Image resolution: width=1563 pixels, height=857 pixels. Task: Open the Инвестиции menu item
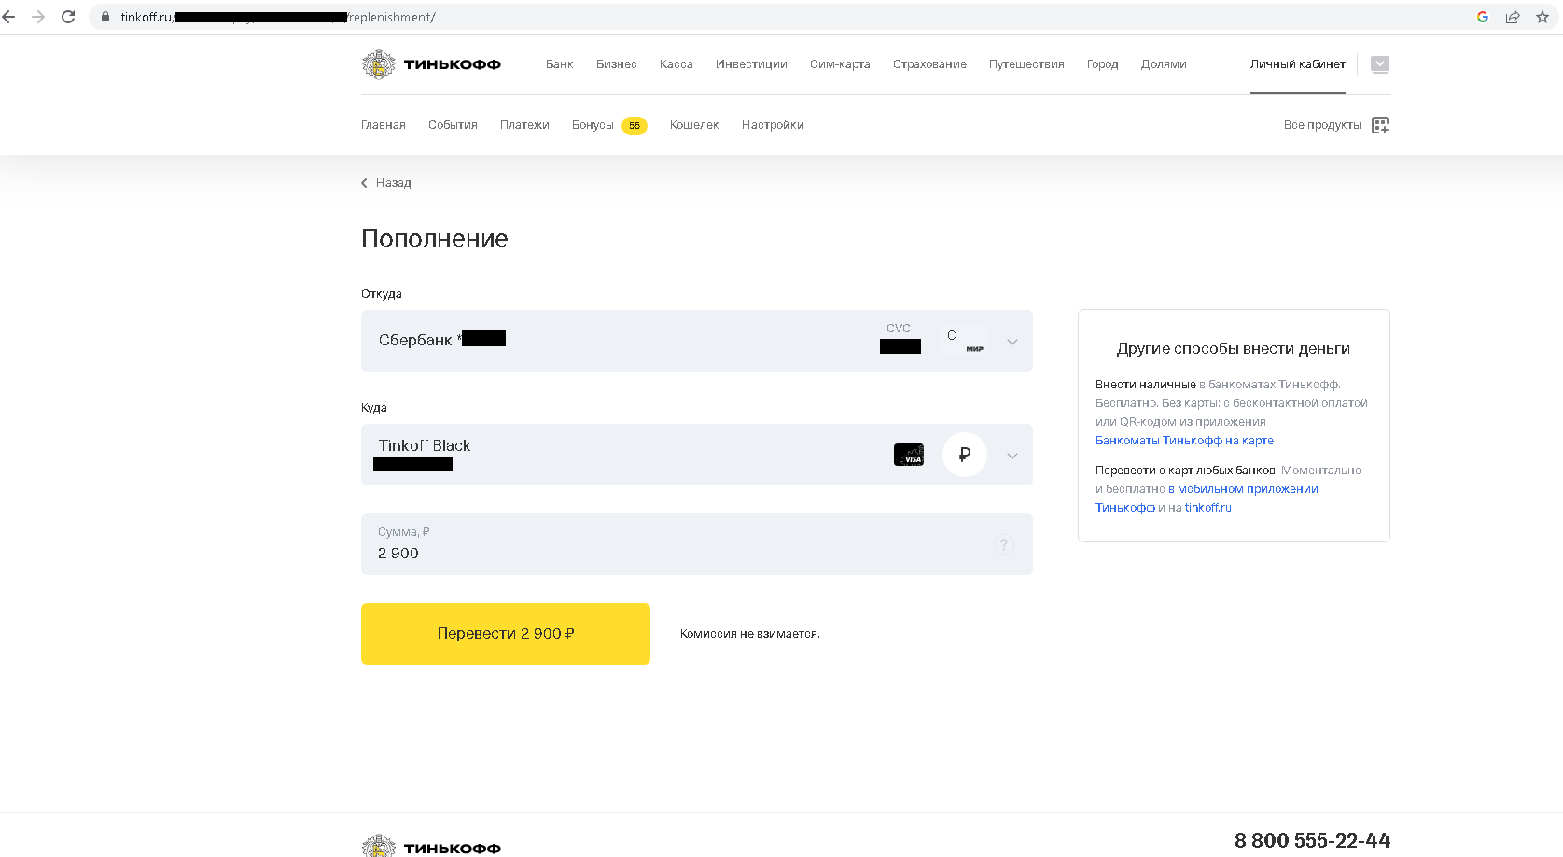pos(751,64)
